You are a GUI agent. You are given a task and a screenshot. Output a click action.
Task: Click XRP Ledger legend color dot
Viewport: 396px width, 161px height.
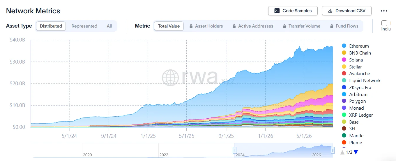[344, 115]
